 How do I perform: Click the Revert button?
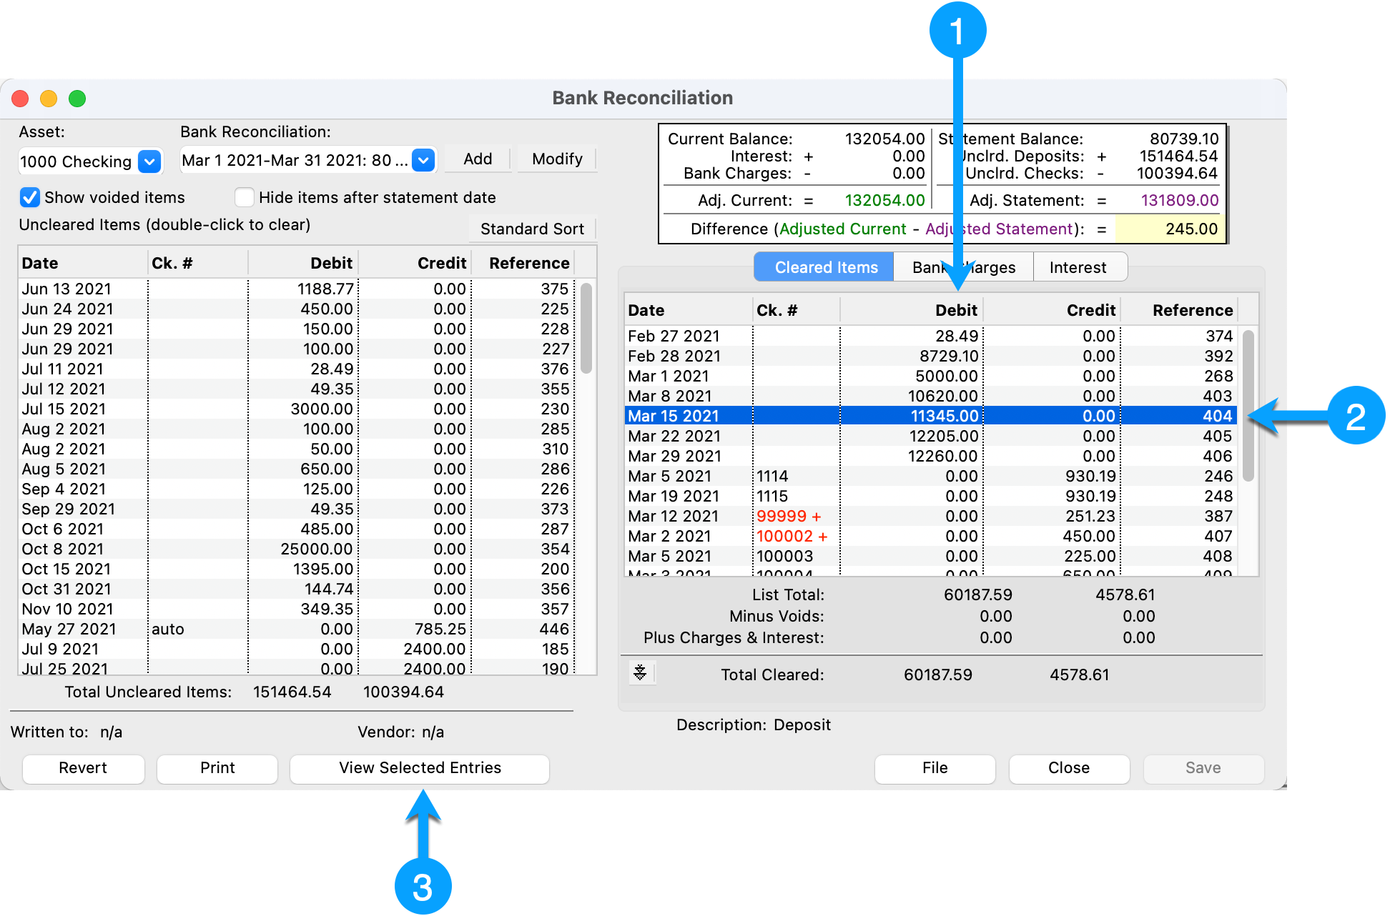pos(83,768)
